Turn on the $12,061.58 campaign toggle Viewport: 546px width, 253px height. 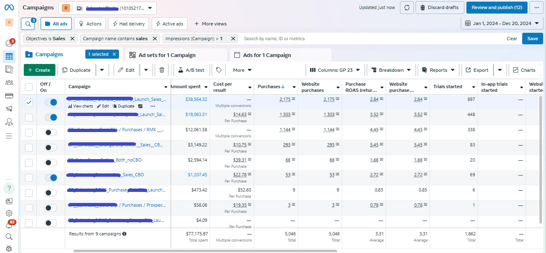click(51, 132)
